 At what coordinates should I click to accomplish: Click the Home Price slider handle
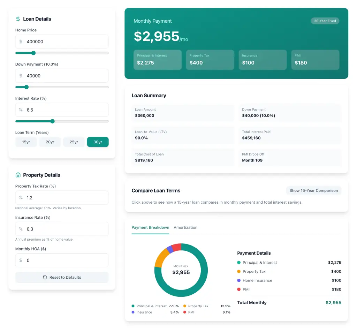coord(33,53)
